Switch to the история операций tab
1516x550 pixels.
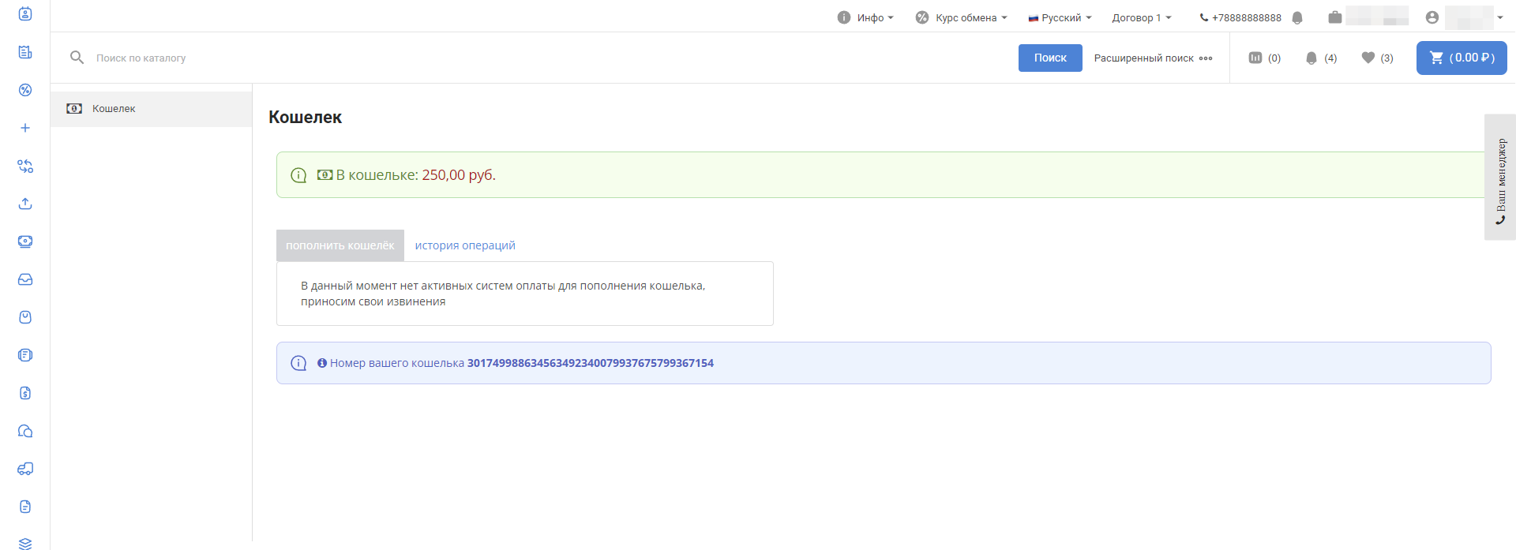tap(465, 245)
